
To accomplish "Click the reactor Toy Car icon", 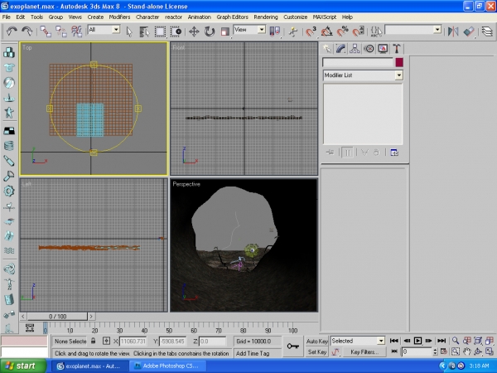I will (9, 221).
